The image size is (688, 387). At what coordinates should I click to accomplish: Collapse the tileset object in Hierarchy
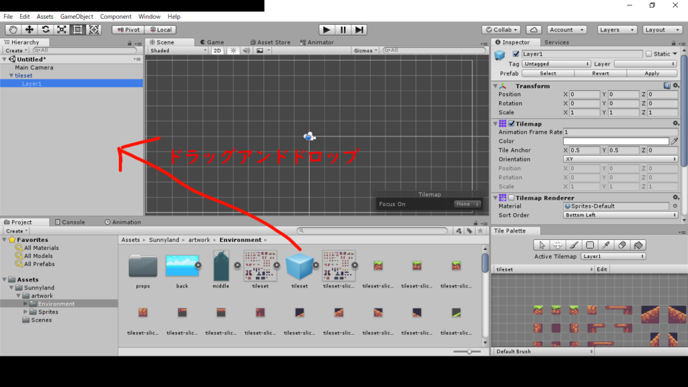tap(11, 76)
